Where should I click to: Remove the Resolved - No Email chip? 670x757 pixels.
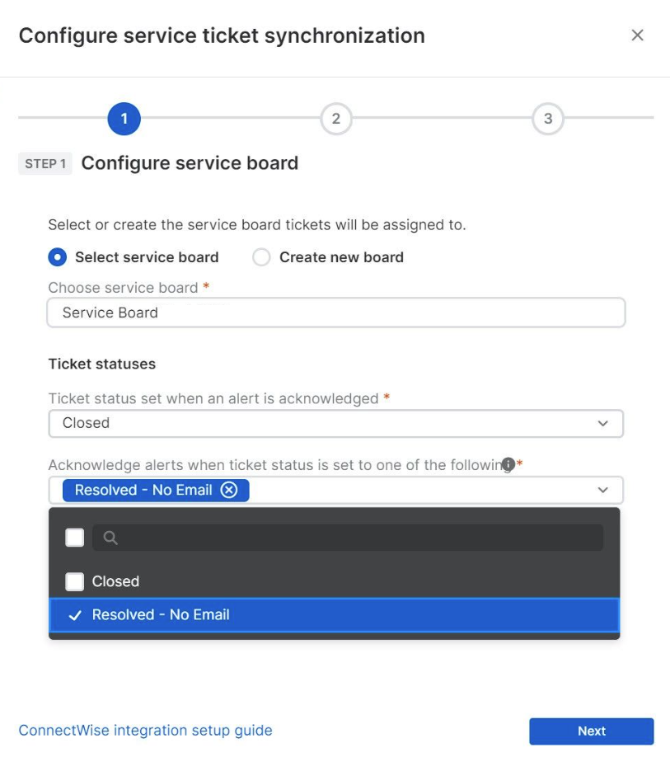pos(229,490)
